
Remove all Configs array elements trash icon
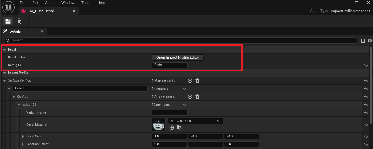click(197, 97)
